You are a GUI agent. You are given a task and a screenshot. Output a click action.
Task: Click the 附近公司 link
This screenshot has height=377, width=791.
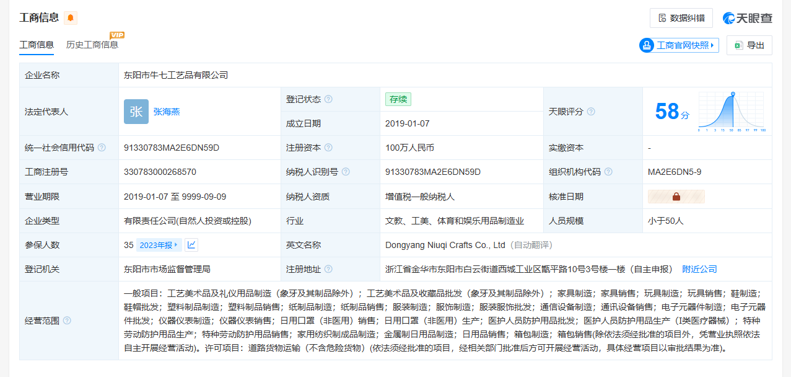pyautogui.click(x=699, y=269)
